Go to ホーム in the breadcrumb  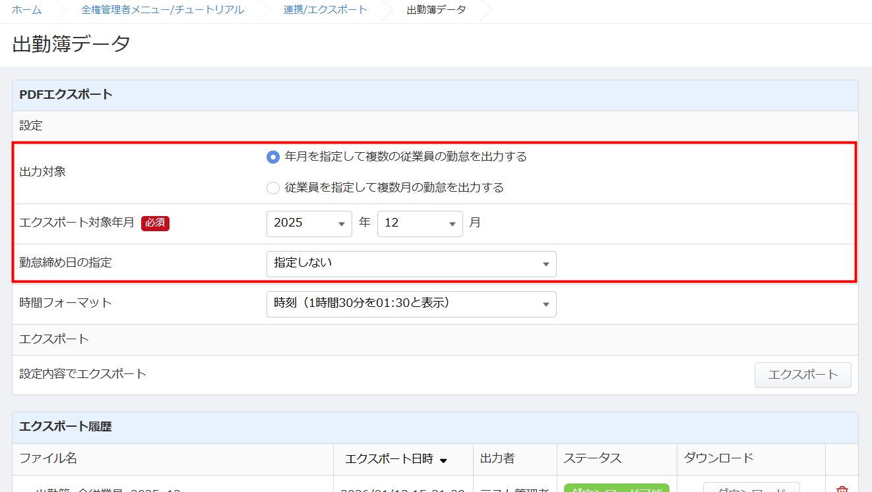(27, 10)
